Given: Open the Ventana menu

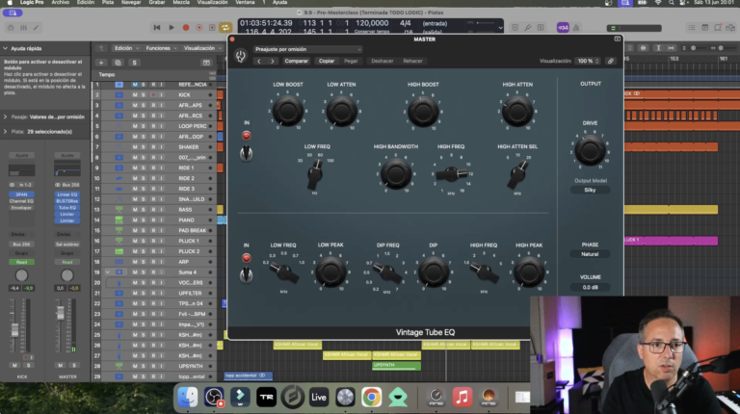Looking at the screenshot, I should (x=245, y=2).
